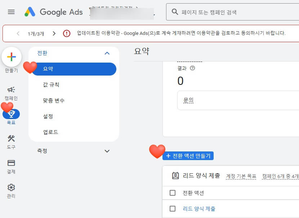Go to previous notification
Viewport: 299px width, 218px height.
click(18, 33)
